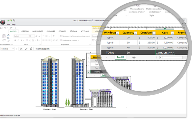Click the Undo arrow icon
This screenshot has height=126, width=192.
click(5, 28)
